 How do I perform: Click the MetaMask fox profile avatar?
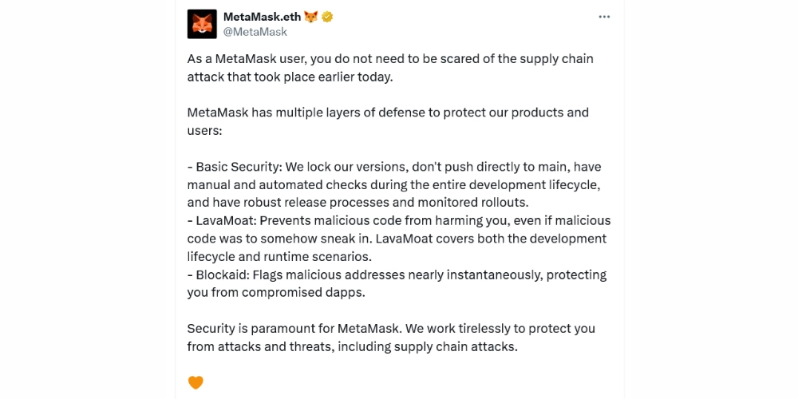click(202, 24)
